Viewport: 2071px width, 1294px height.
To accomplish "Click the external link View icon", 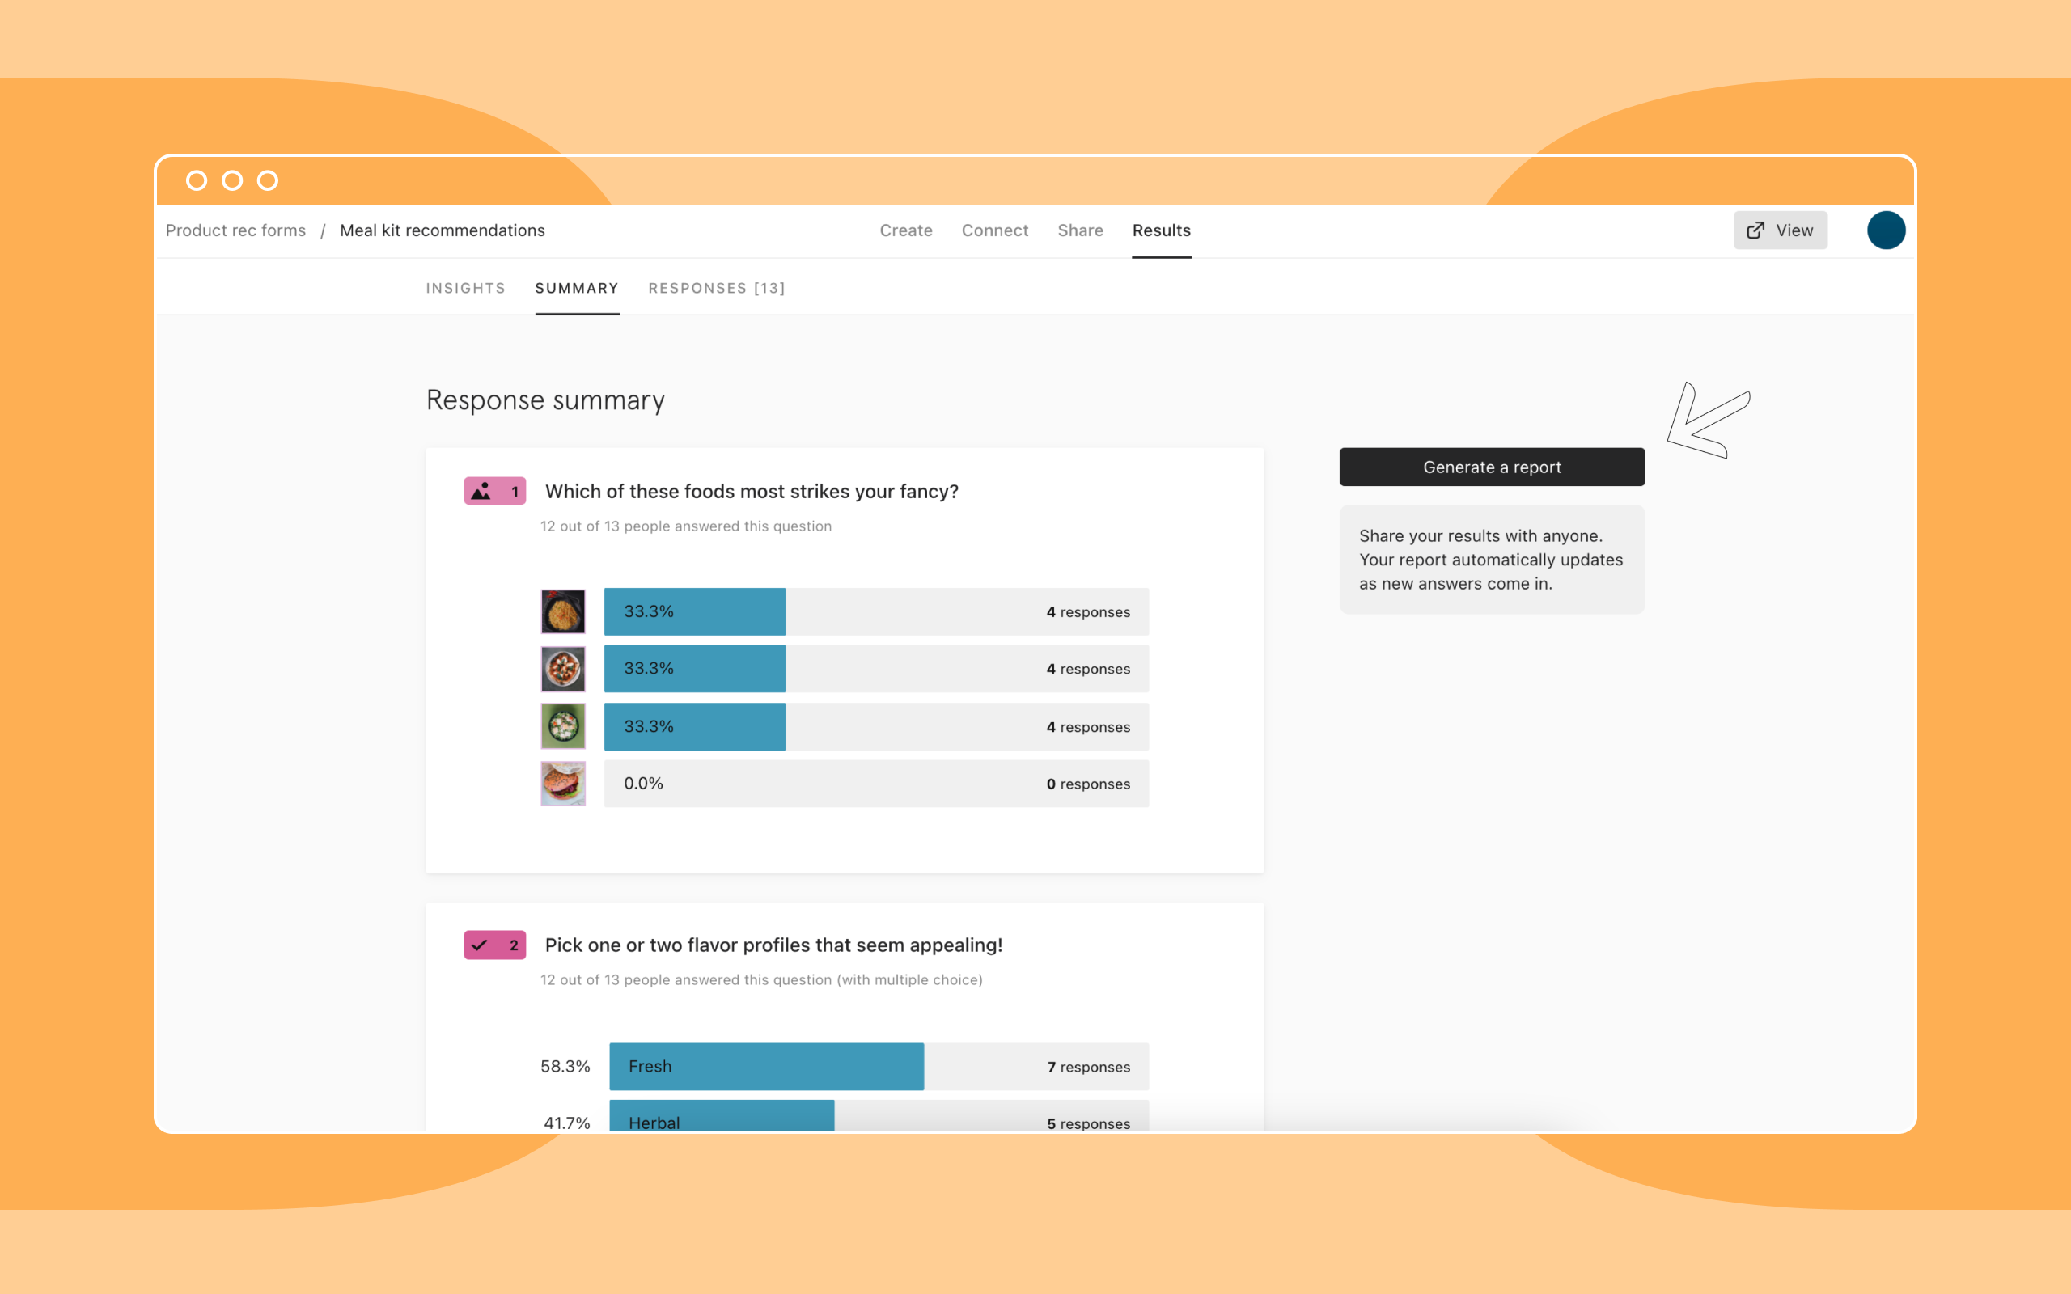I will (1758, 230).
